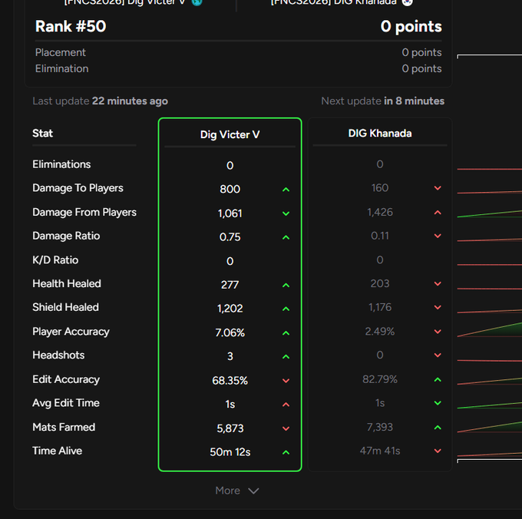Click Victer's Health Healed up arrow
This screenshot has width=522, height=519.
coord(286,286)
